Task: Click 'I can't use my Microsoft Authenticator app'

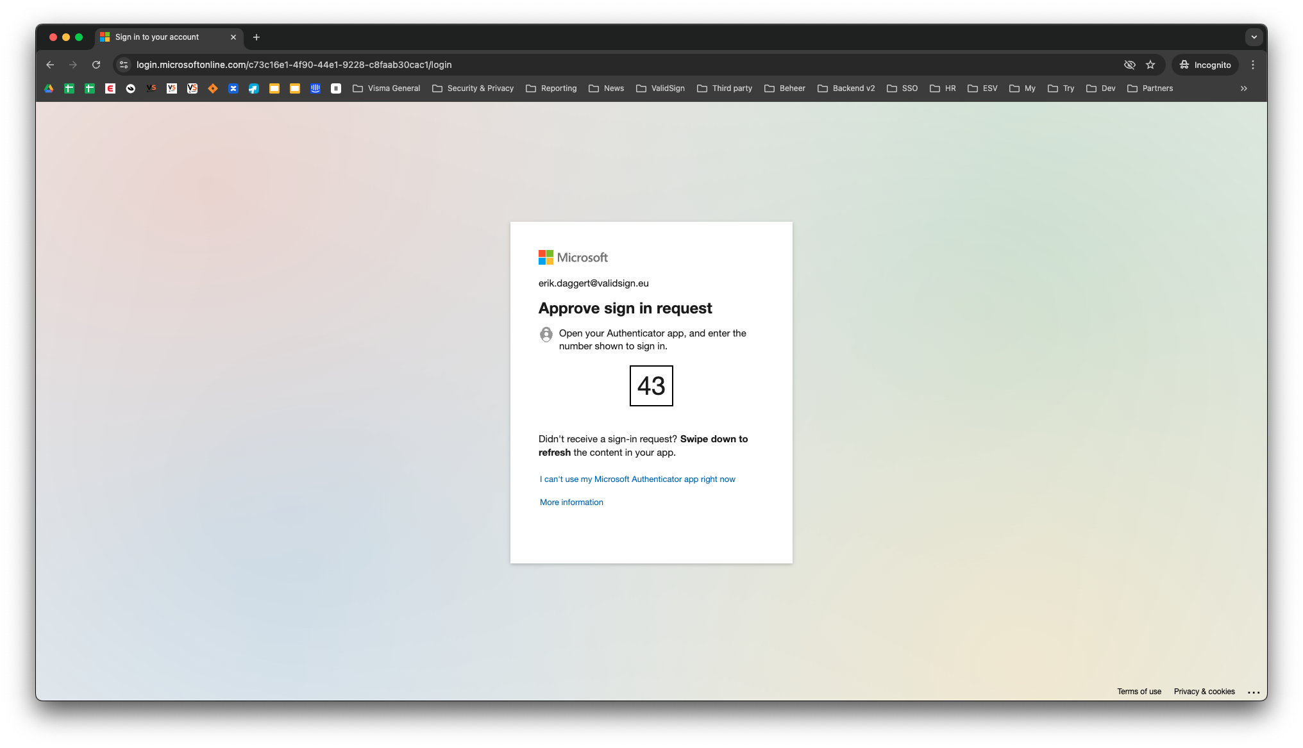Action: pyautogui.click(x=637, y=479)
